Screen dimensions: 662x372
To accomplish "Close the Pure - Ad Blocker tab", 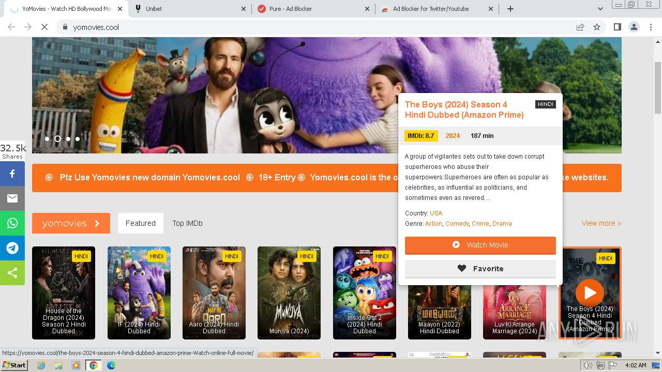I will 367,9.
